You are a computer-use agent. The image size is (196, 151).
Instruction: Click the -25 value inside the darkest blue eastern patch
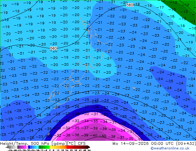169,81
